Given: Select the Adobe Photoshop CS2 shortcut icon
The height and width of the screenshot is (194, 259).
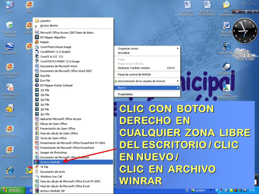Looking at the screenshot, I should [227, 91].
